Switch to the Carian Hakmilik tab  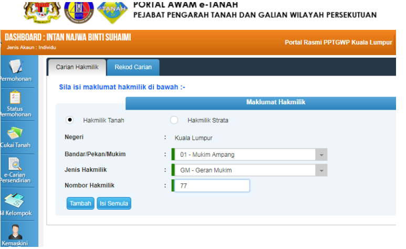(77, 67)
